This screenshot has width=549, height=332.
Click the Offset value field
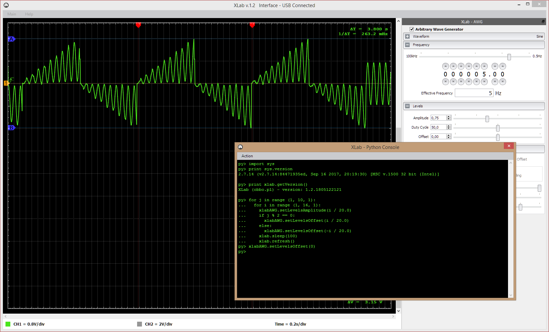pos(438,137)
